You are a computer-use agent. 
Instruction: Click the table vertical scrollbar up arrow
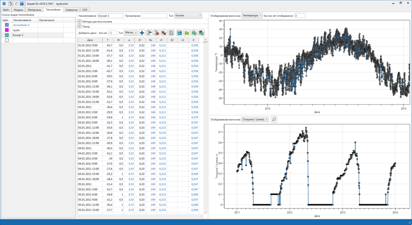(x=205, y=39)
